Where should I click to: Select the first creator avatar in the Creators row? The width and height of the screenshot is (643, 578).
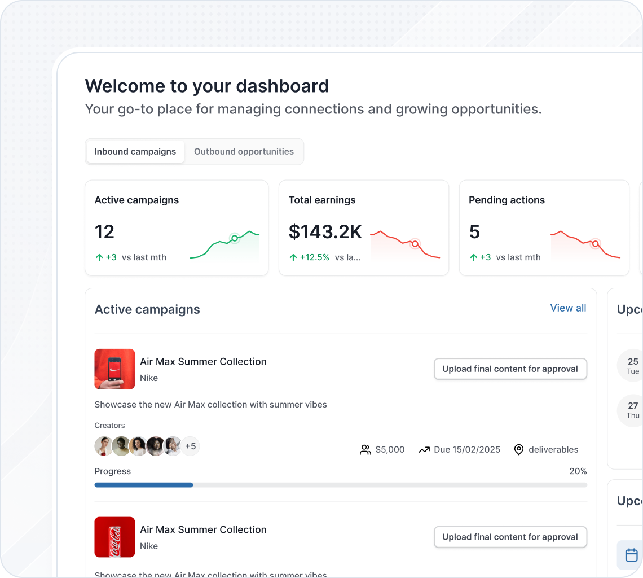coord(103,446)
